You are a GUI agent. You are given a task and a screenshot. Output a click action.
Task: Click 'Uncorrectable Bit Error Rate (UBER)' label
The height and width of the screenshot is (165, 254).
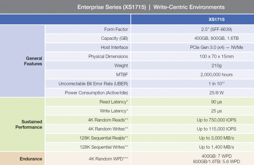pyautogui.click(x=93, y=84)
